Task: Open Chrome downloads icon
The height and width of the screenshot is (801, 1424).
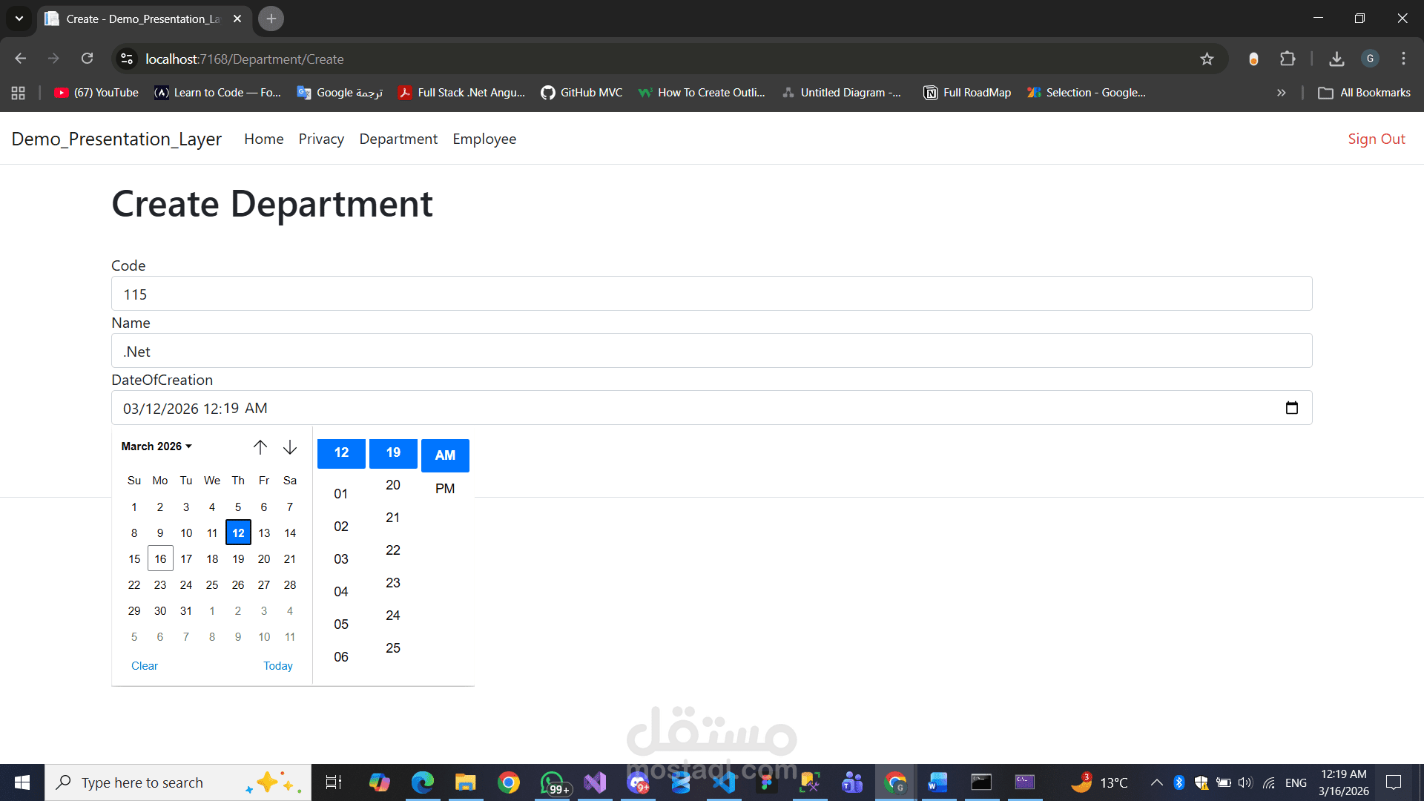Action: click(x=1336, y=59)
